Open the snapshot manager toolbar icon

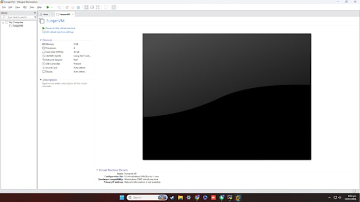(78, 7)
